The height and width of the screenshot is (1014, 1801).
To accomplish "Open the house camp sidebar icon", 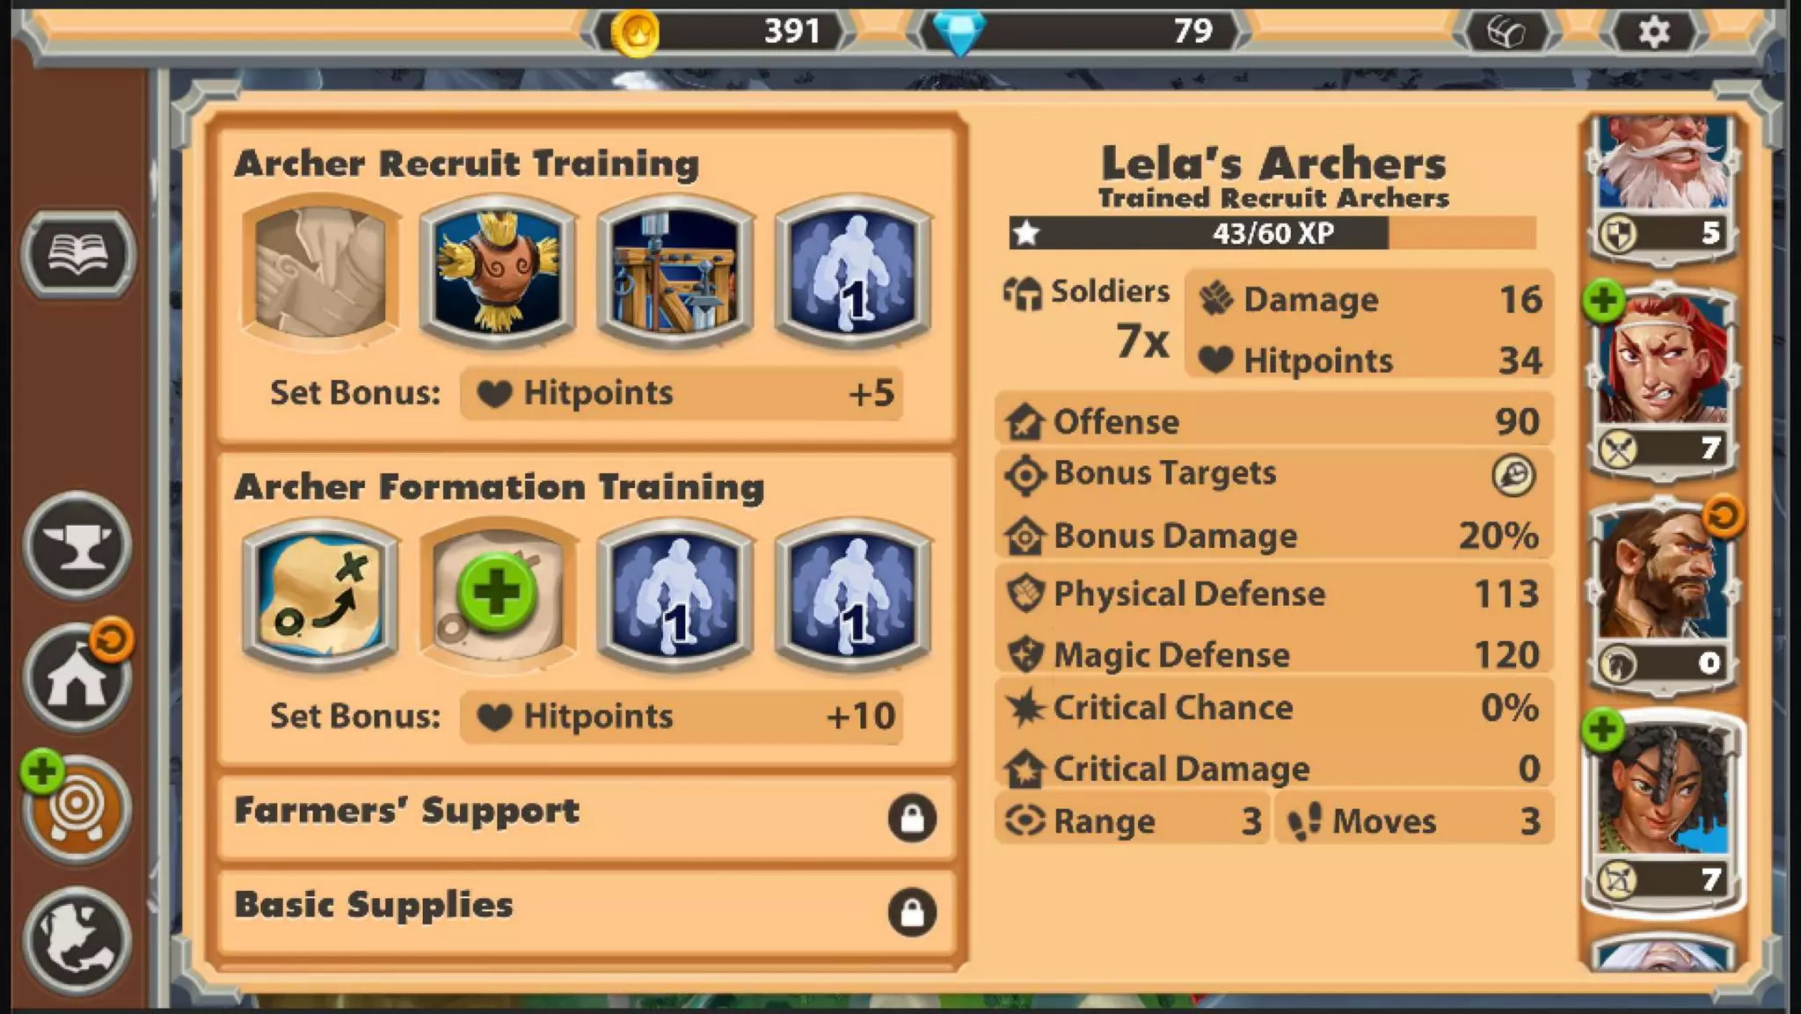I will (77, 679).
